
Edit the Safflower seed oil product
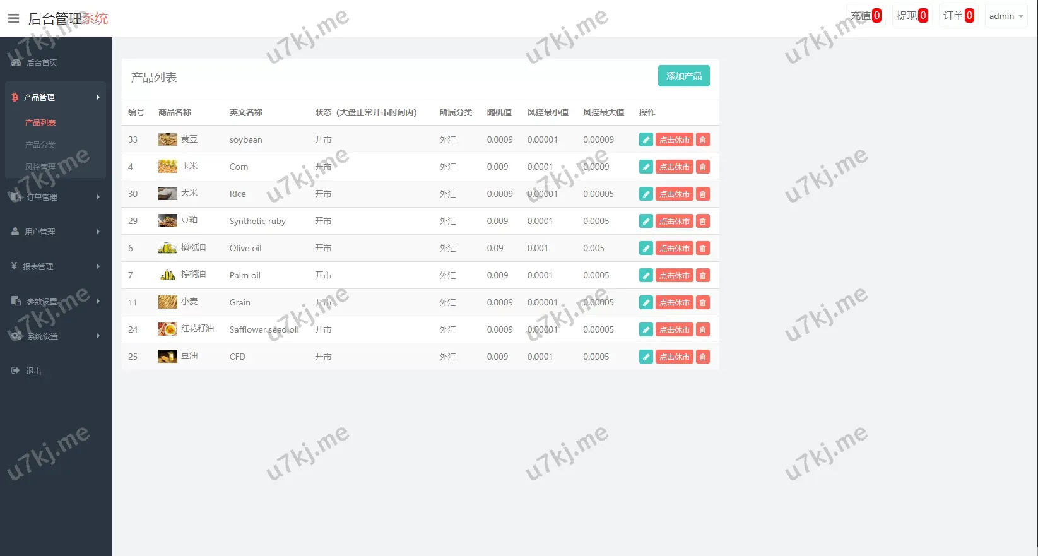646,330
